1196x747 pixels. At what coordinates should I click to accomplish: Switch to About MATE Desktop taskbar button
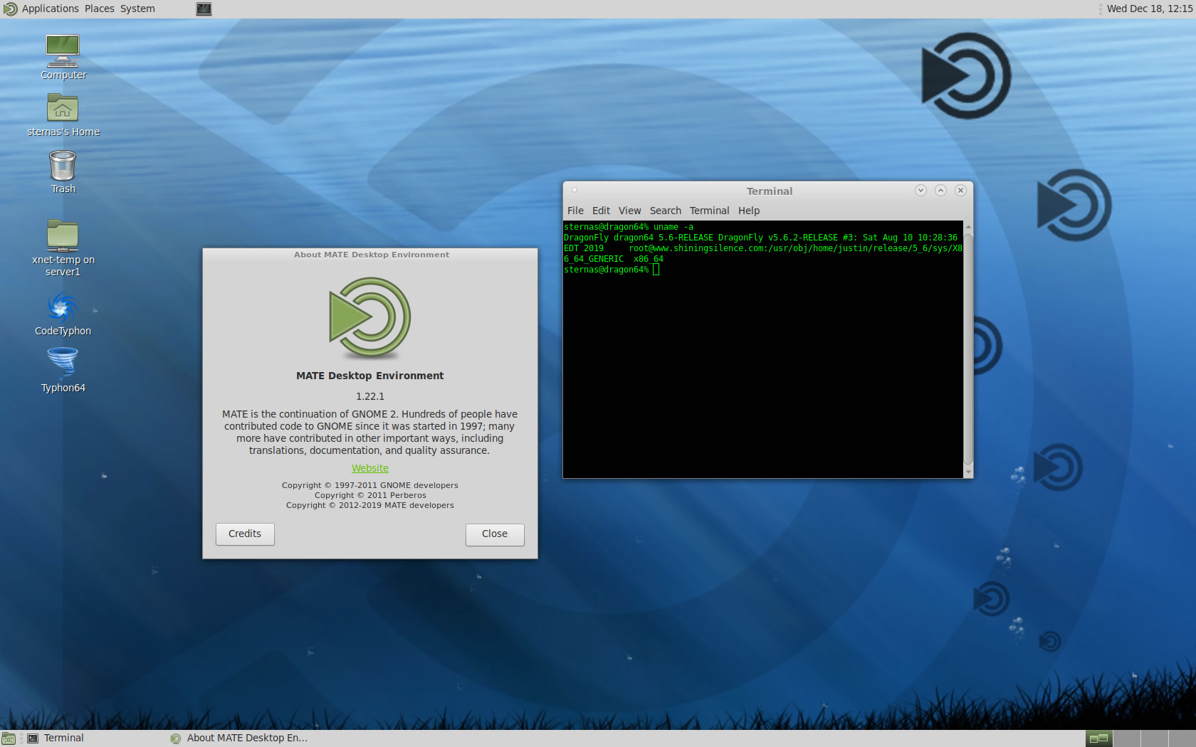240,738
